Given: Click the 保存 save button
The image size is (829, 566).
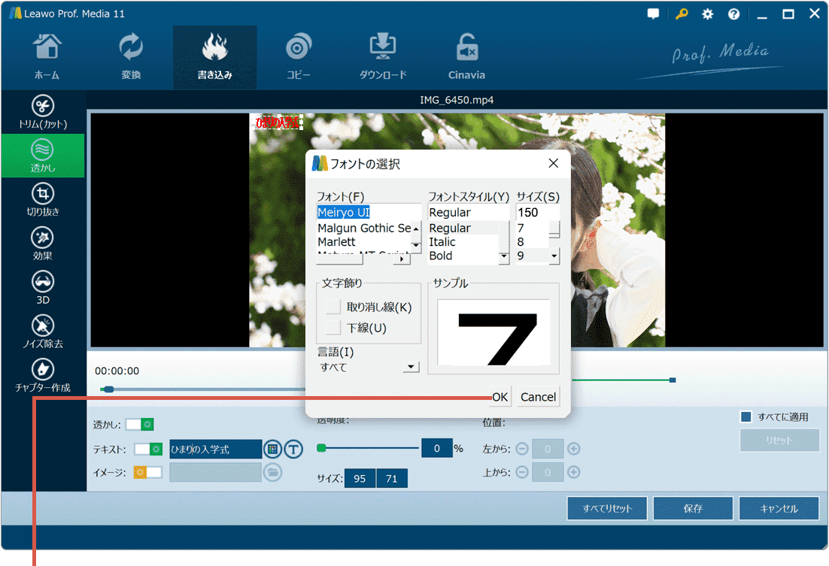Looking at the screenshot, I should [693, 509].
